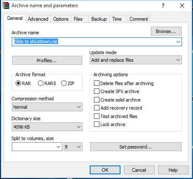The width and height of the screenshot is (193, 179).
Task: Enable Add recovery record checkbox
Action: click(96, 108)
